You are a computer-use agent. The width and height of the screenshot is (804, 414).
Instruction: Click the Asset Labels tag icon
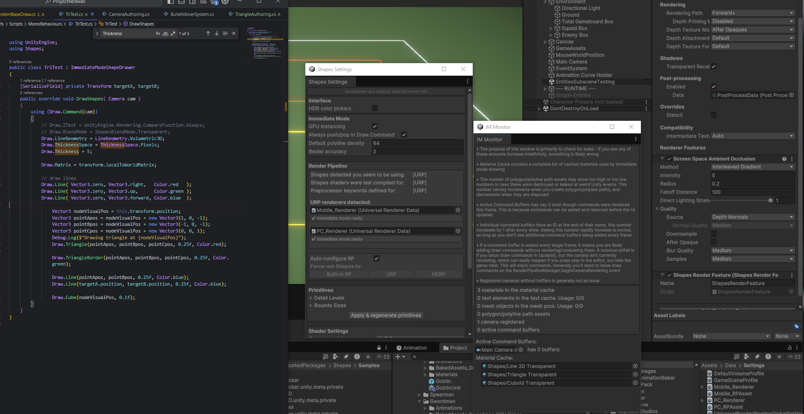(796, 326)
